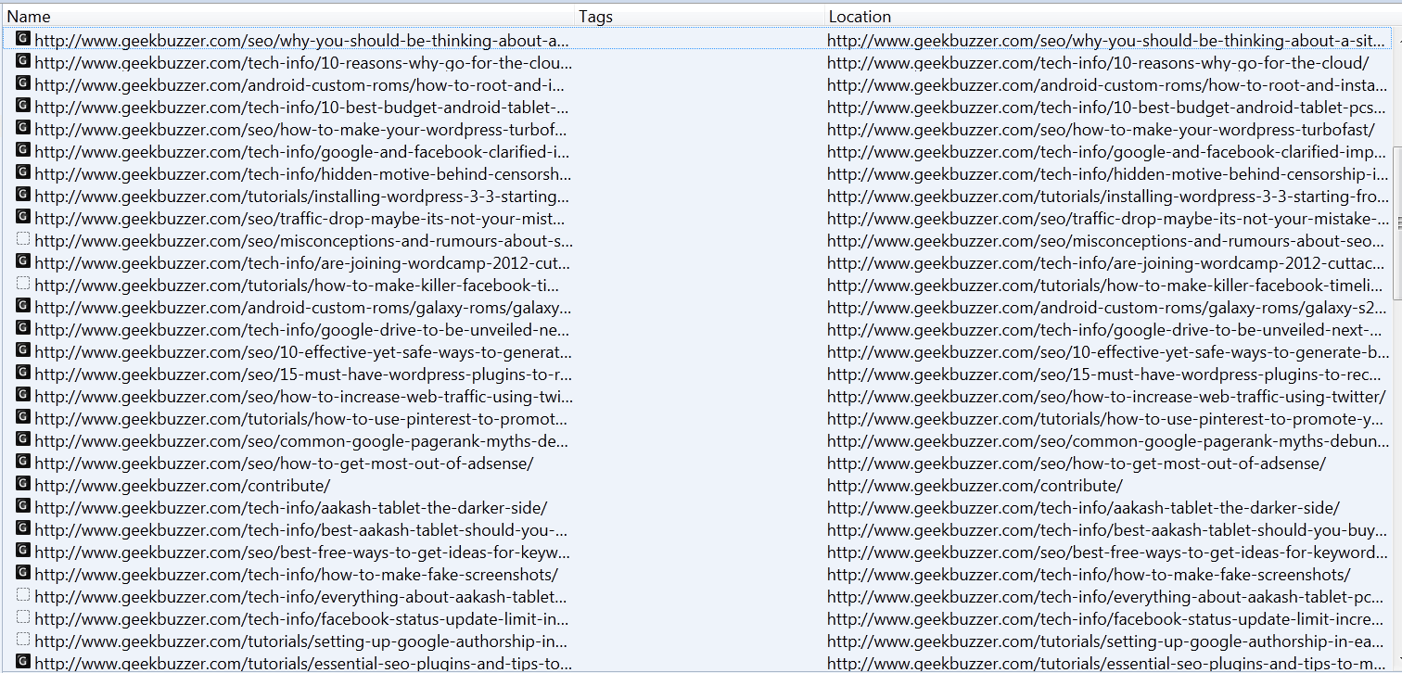The width and height of the screenshot is (1402, 673).
Task: Click the favicon of the 10-reasons-why-go-for-the-cloud row
Action: pyautogui.click(x=23, y=61)
